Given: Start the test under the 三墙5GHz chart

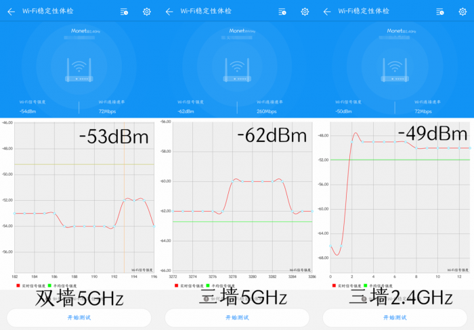Looking at the screenshot, I should pos(237,317).
